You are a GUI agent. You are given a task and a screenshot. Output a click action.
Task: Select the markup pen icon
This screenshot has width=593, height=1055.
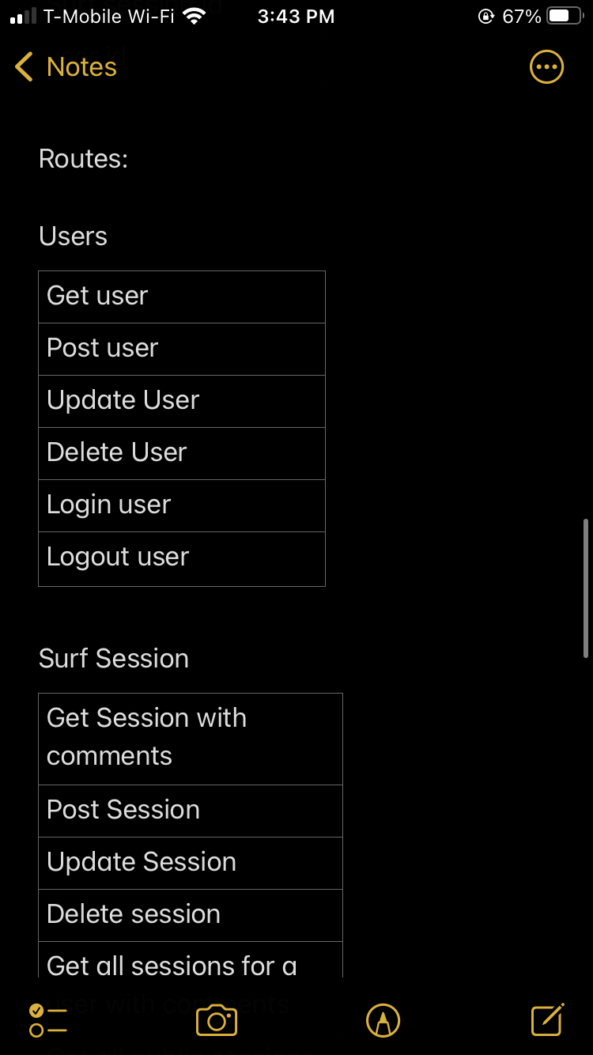tap(383, 1020)
